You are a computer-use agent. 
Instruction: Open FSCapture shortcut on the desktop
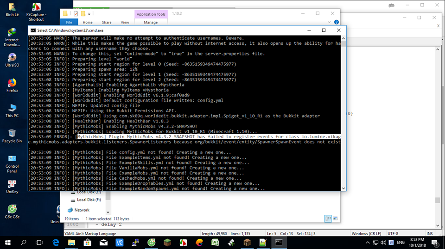tap(36, 12)
